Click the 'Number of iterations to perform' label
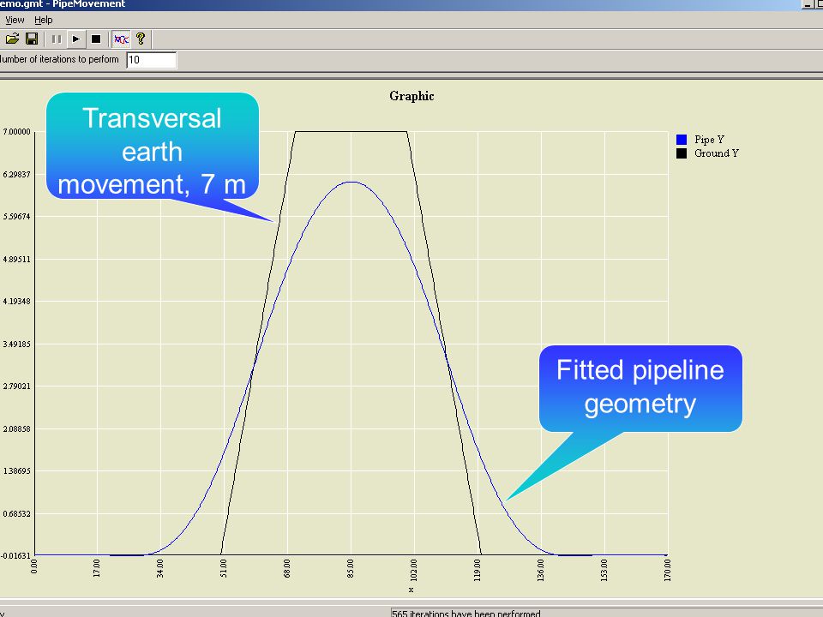This screenshot has height=617, width=823. point(59,59)
